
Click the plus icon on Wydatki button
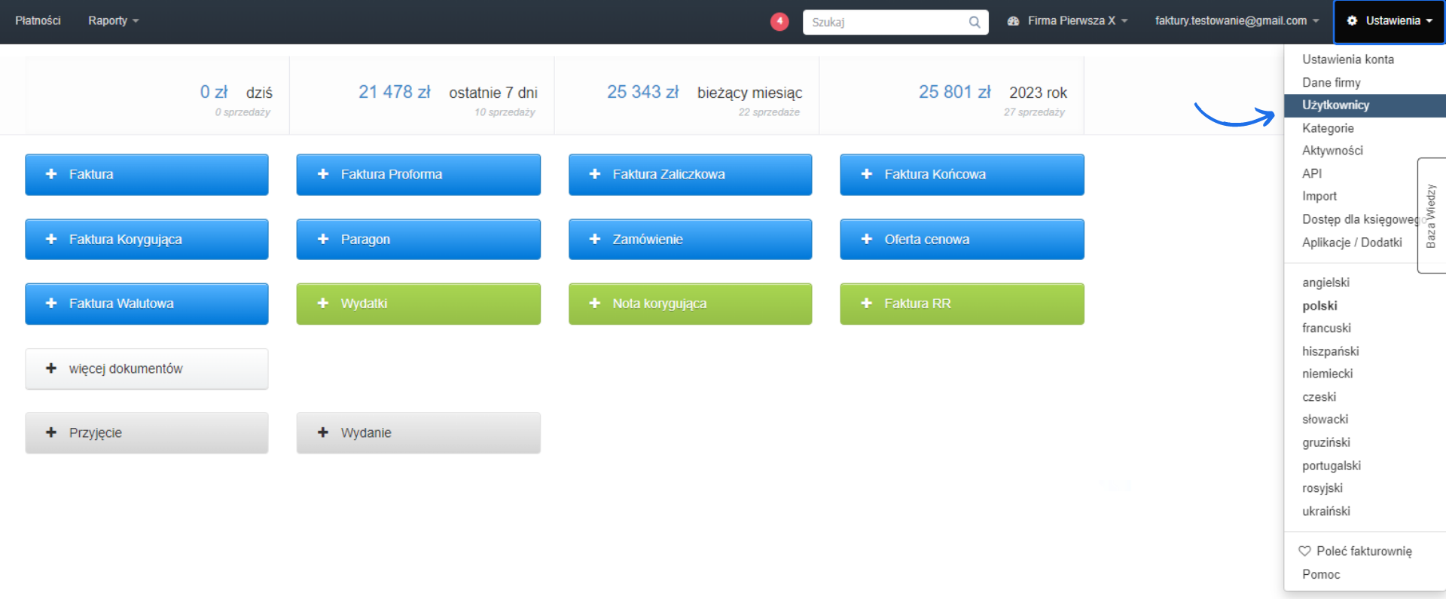pyautogui.click(x=323, y=303)
